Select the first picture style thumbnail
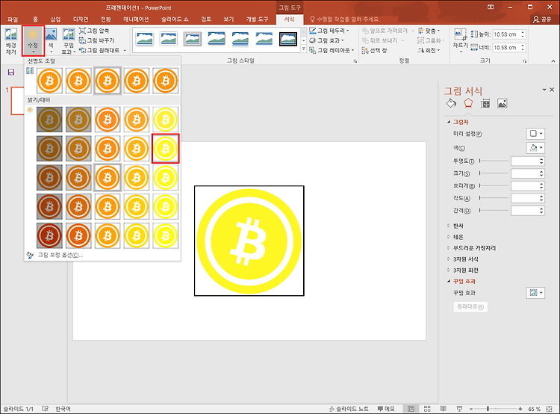 145,39
